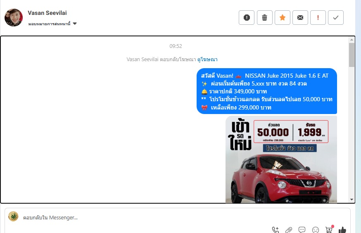
Task: Open emoji picker smiley icon
Action: pyautogui.click(x=316, y=230)
